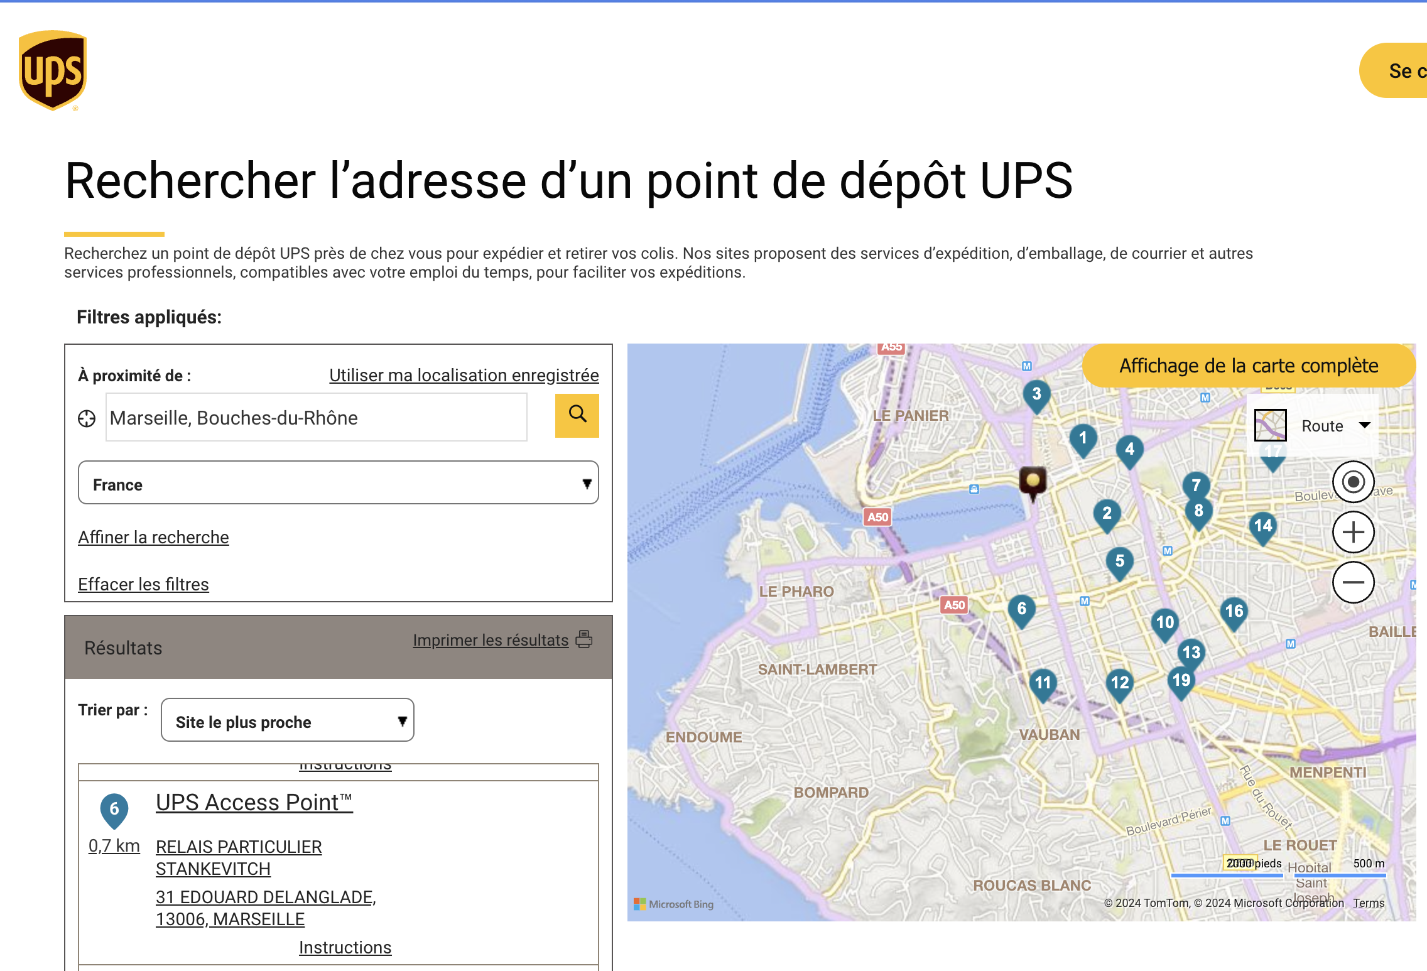Click Effacer les filtres
Screen dimensions: 1427x971
143,584
